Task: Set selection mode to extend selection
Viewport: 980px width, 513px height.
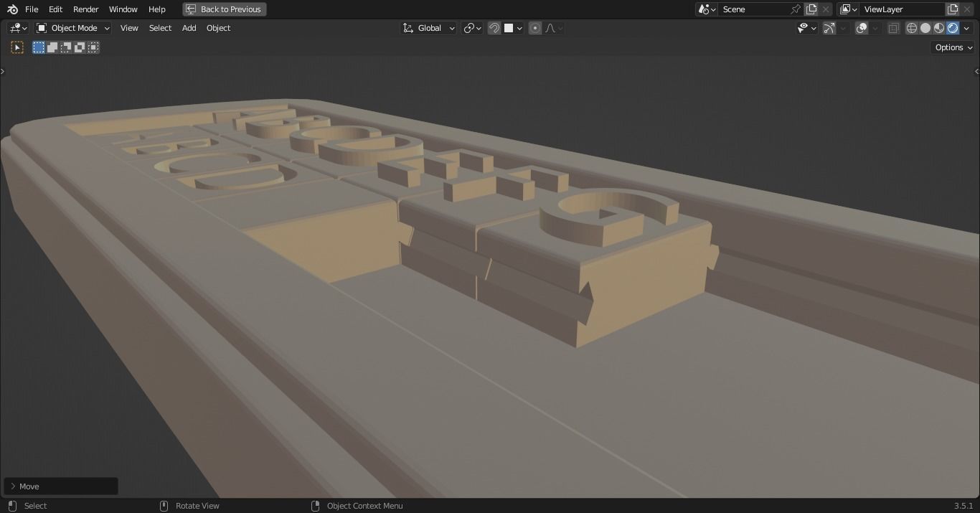Action: 52,47
